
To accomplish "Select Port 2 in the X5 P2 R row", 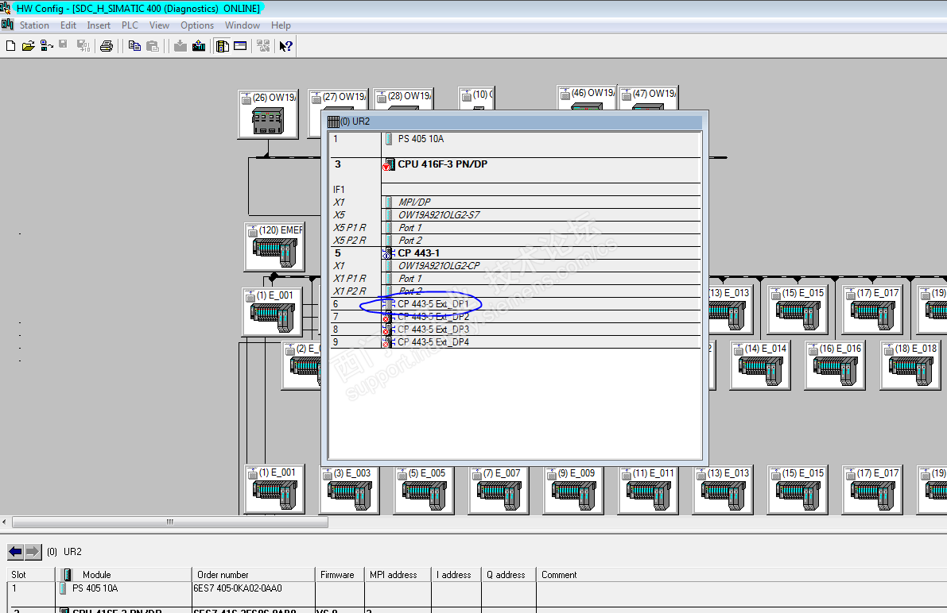I will pos(514,240).
